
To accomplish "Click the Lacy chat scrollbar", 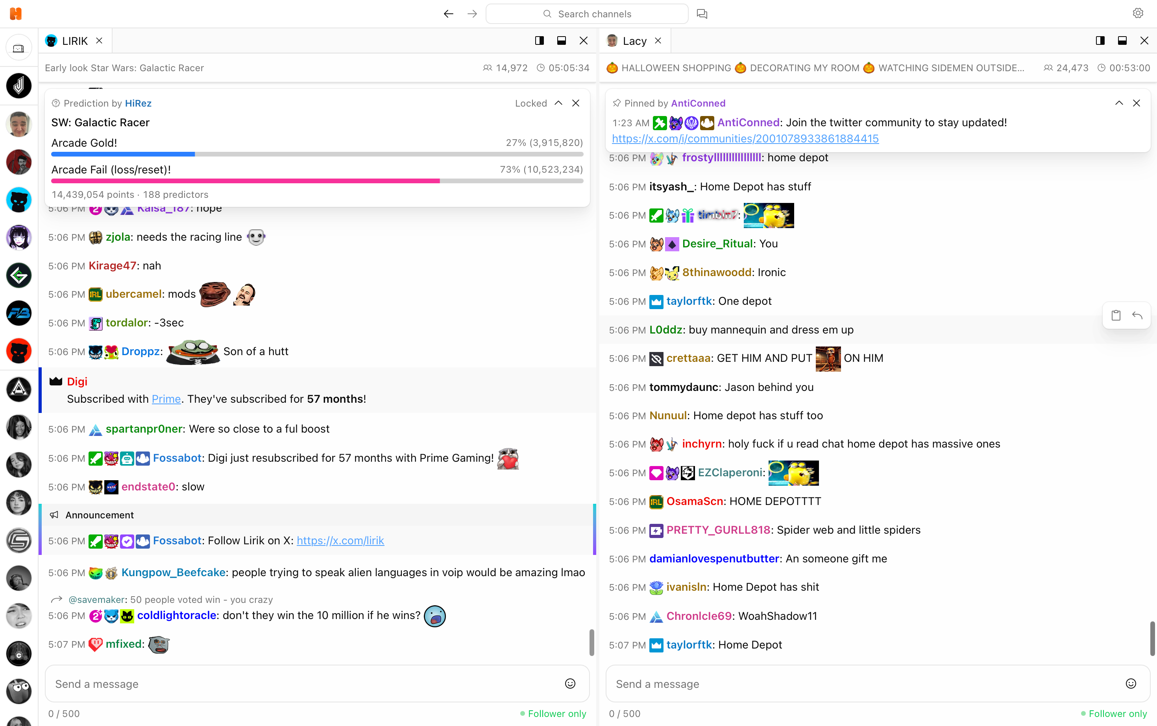I will point(1152,639).
